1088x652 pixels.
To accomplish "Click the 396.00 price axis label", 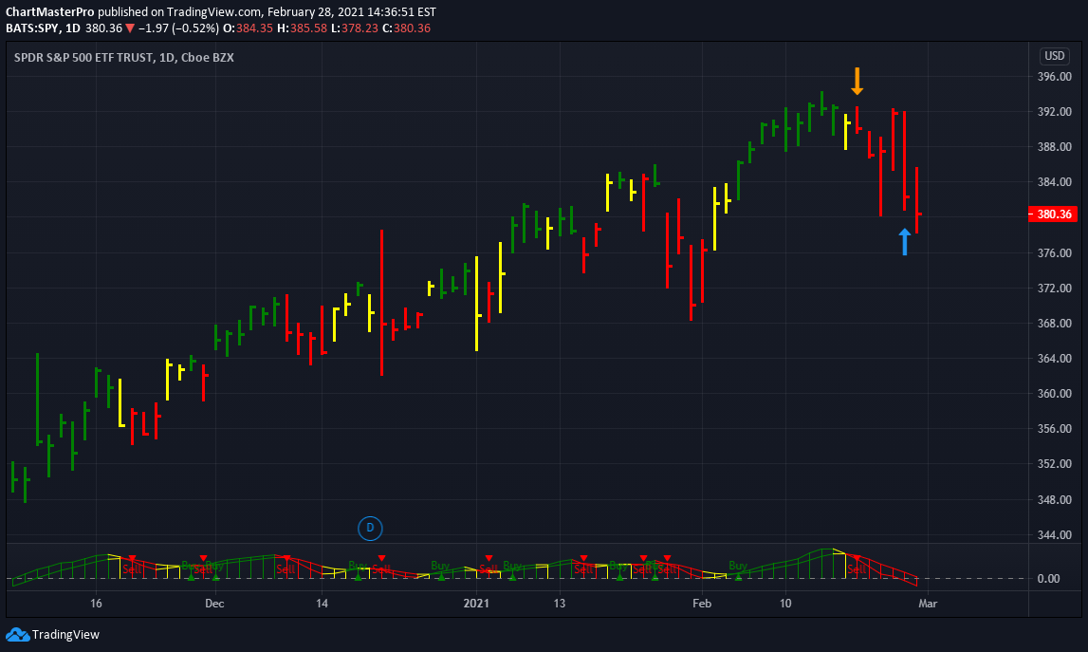I will [x=1054, y=76].
